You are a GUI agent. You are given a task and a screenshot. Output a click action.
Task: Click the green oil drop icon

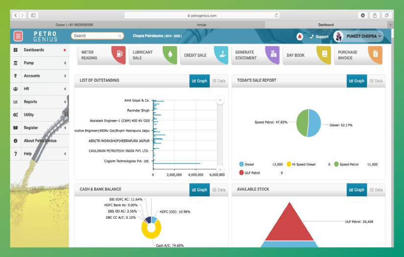(x=170, y=54)
